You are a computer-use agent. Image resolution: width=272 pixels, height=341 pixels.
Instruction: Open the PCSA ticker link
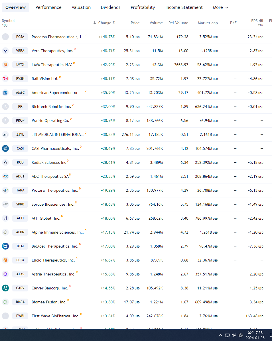[x=20, y=37]
